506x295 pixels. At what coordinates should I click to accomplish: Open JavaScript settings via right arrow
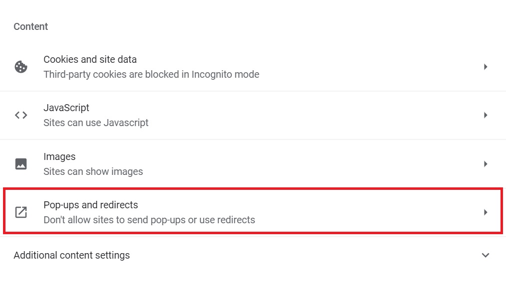coord(486,115)
